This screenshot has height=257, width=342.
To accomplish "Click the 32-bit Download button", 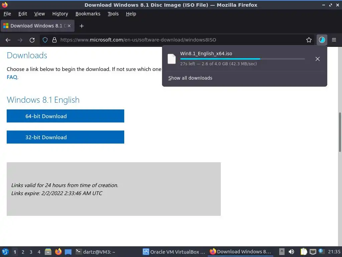I will click(x=65, y=137).
